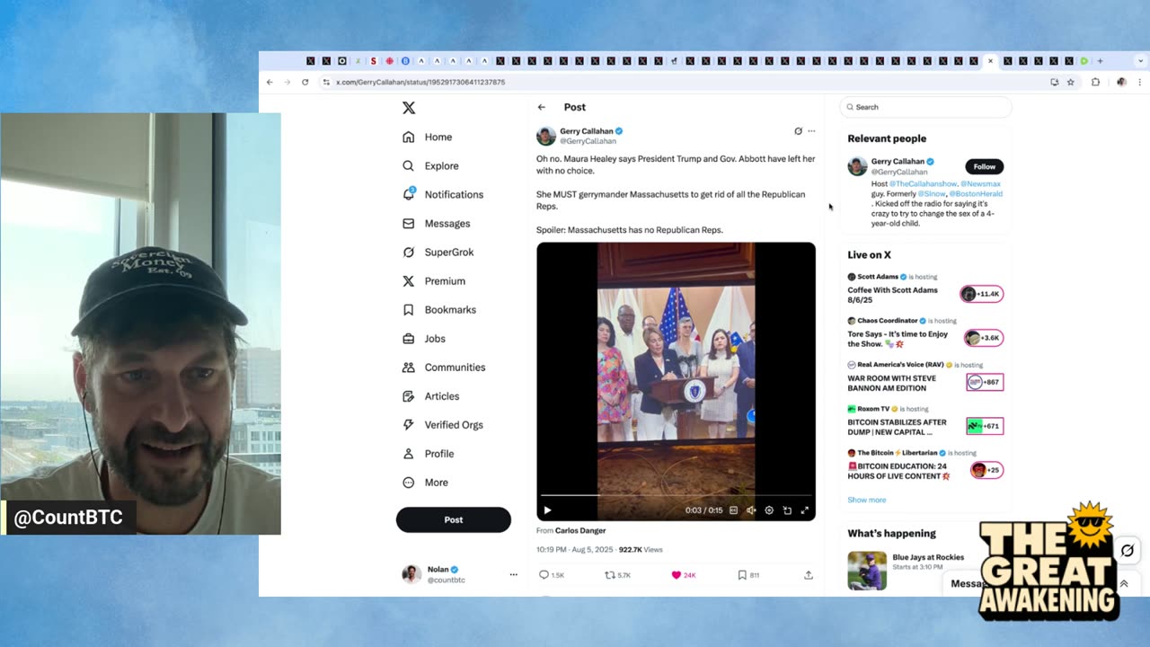Viewport: 1150px width, 647px height.
Task: Open the Chrome three-dot menu
Action: (x=1140, y=82)
